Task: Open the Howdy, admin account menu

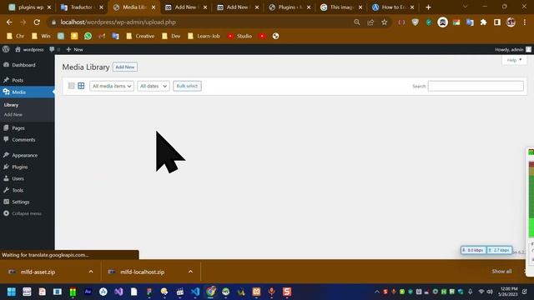Action: point(513,50)
